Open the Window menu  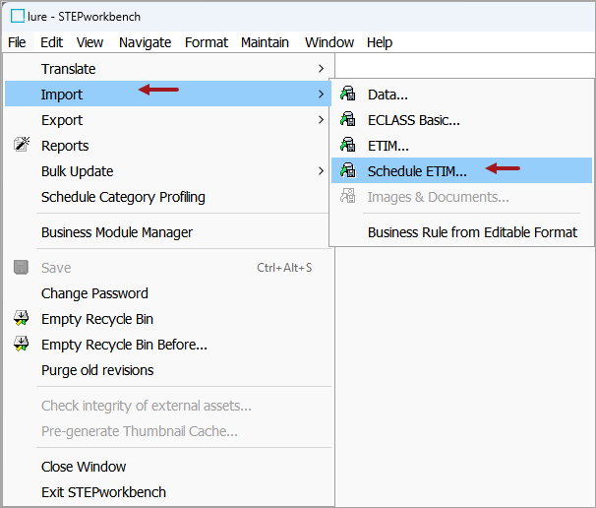click(329, 42)
